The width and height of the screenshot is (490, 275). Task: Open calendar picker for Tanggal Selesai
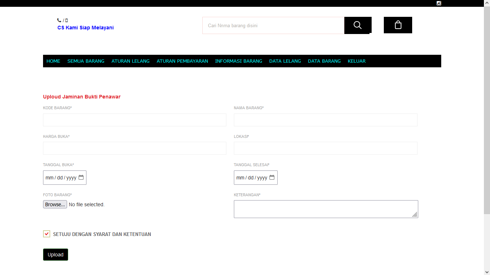pos(272,177)
